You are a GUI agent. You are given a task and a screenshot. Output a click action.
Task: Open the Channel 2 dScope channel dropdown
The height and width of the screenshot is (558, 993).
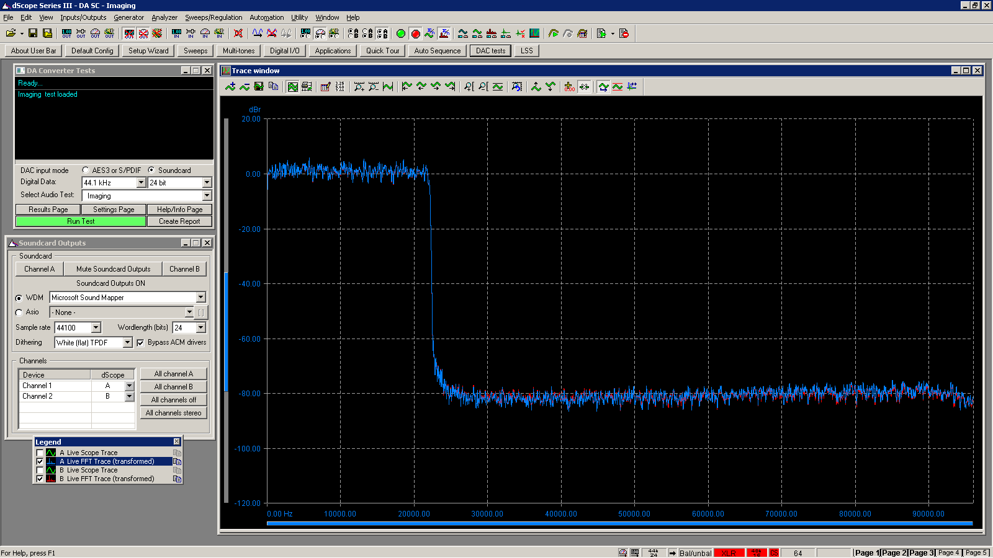(x=129, y=396)
